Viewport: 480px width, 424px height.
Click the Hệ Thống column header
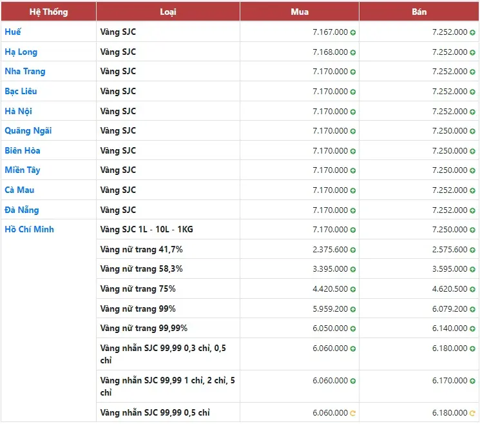click(x=48, y=12)
